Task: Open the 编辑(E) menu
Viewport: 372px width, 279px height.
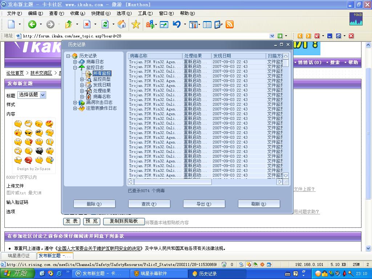Action: 35,13
